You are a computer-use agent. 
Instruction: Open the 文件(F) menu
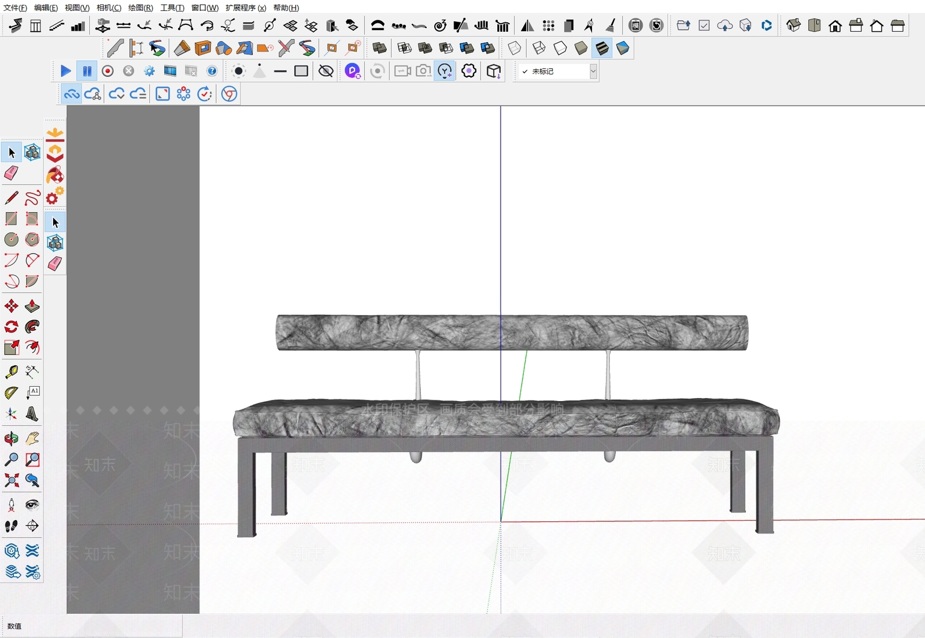[x=15, y=8]
